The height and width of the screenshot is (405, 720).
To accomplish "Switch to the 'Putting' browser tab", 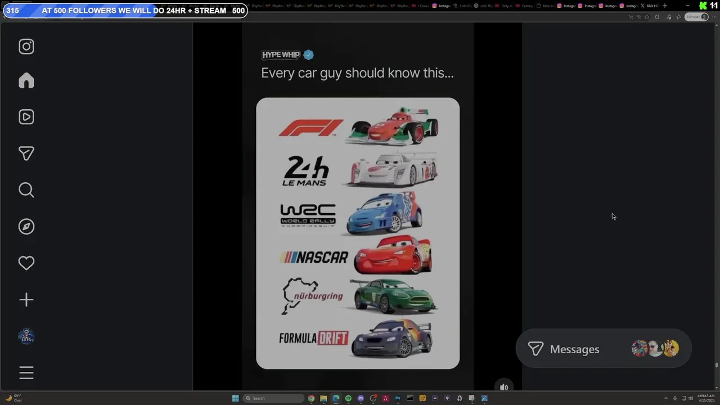I will tap(525, 6).
